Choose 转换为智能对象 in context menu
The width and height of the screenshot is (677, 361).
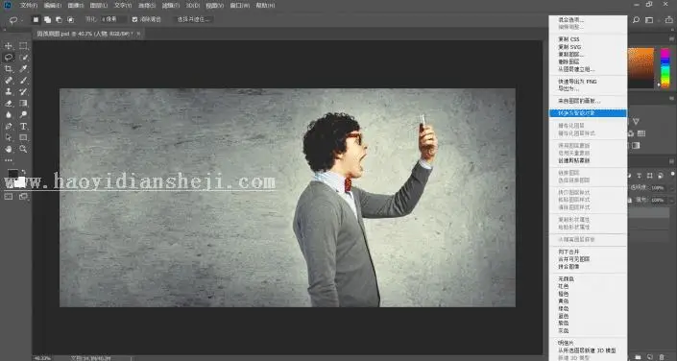point(588,113)
